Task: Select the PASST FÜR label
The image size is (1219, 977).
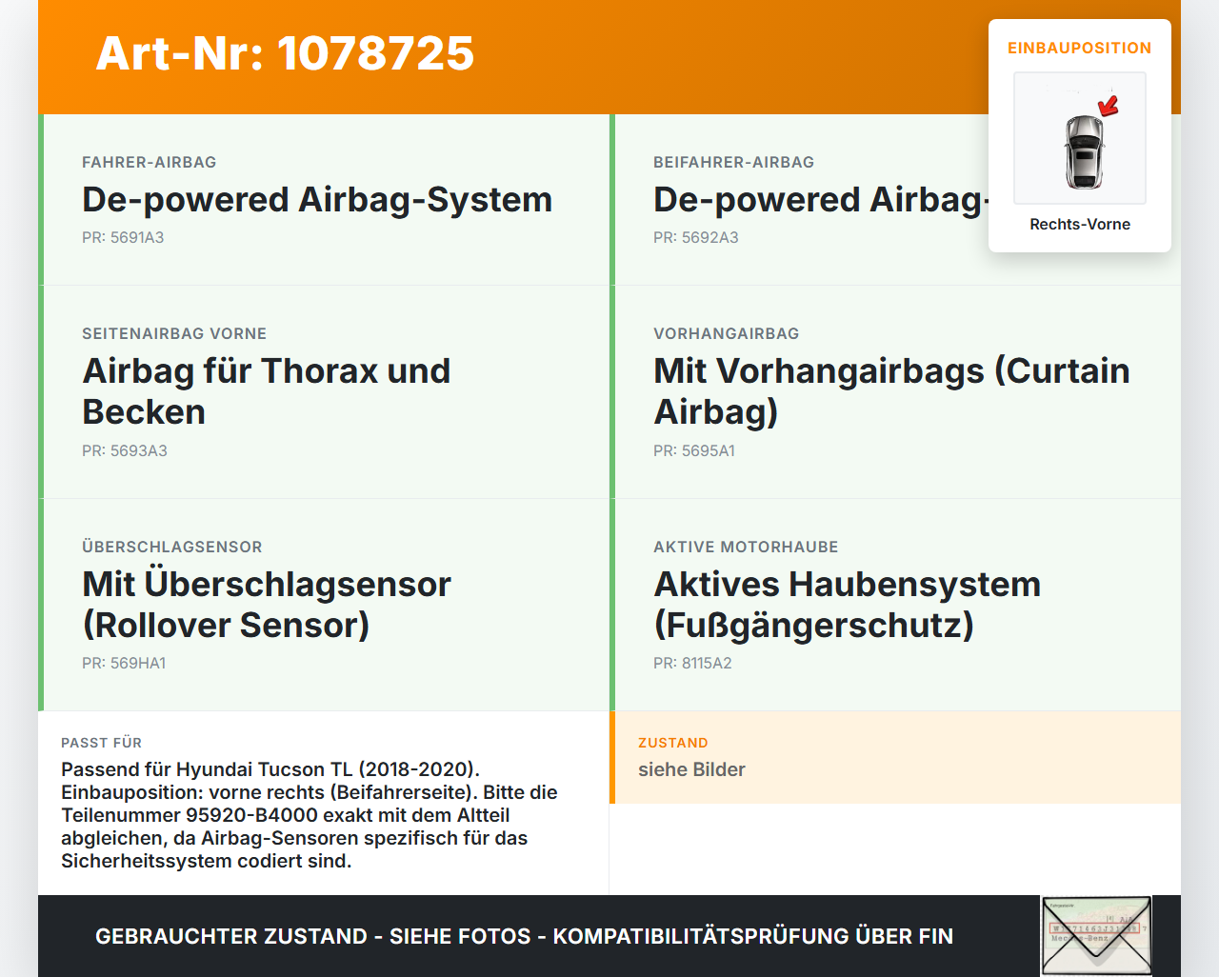Action: [x=102, y=743]
